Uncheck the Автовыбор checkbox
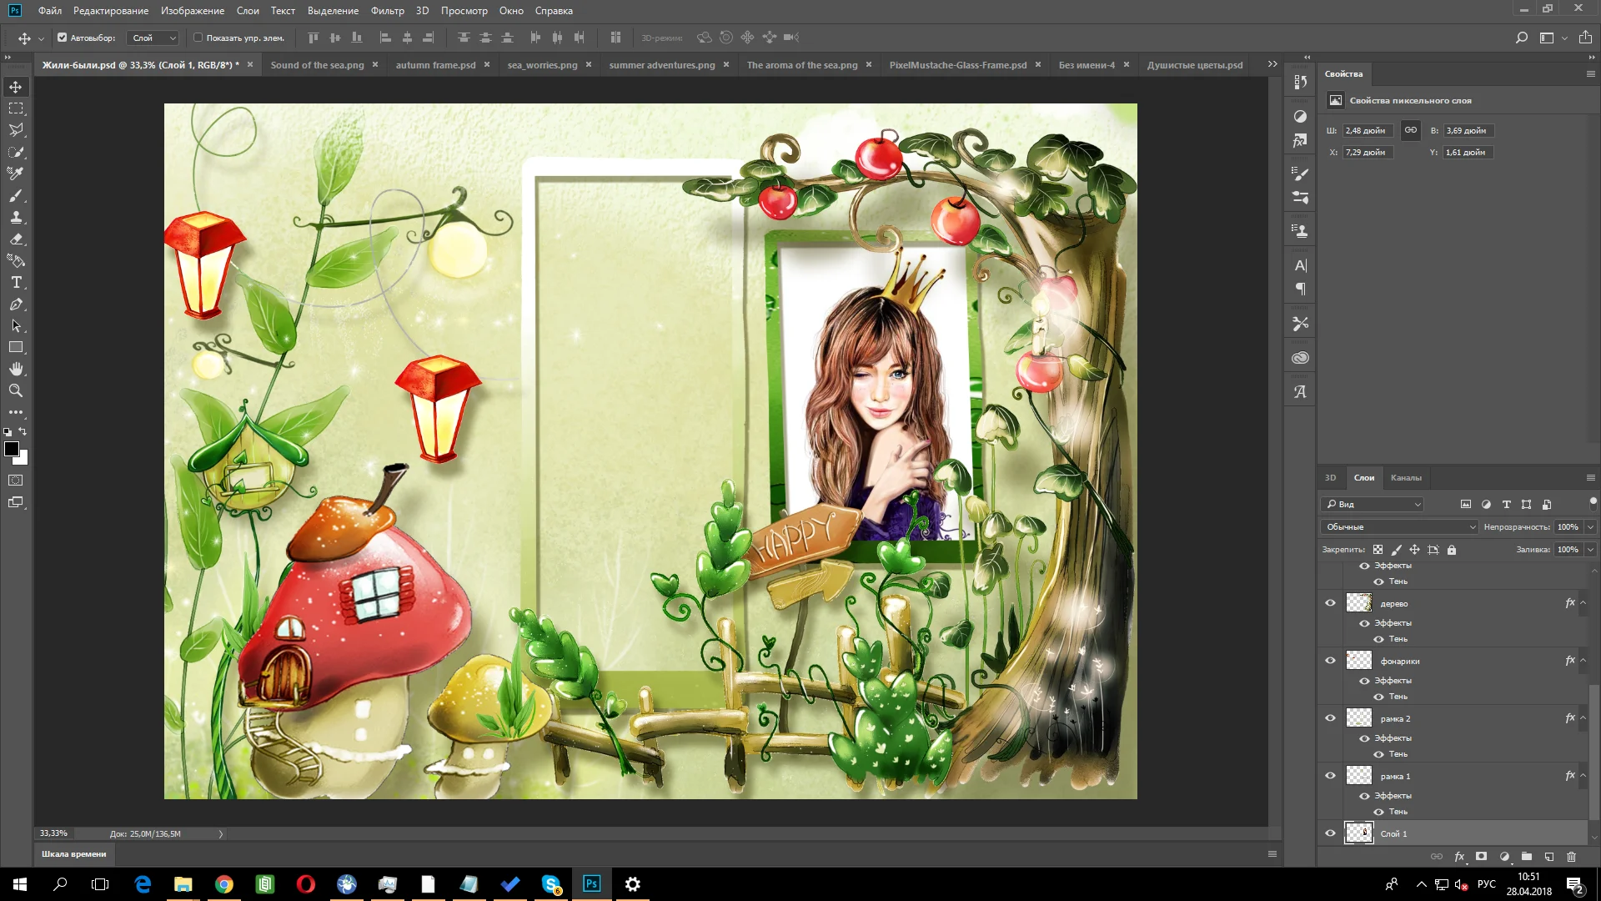Image resolution: width=1601 pixels, height=901 pixels. click(62, 38)
